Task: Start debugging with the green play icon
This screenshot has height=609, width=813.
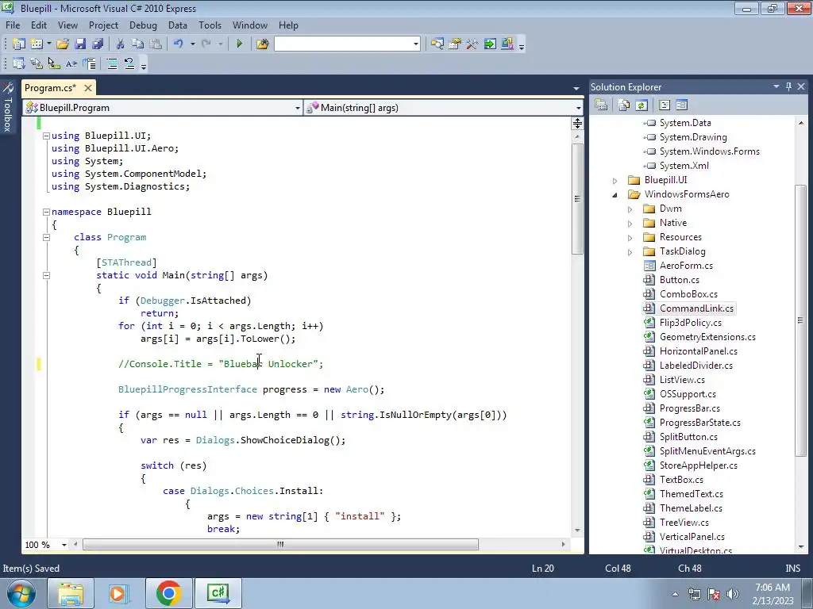Action: coord(239,44)
